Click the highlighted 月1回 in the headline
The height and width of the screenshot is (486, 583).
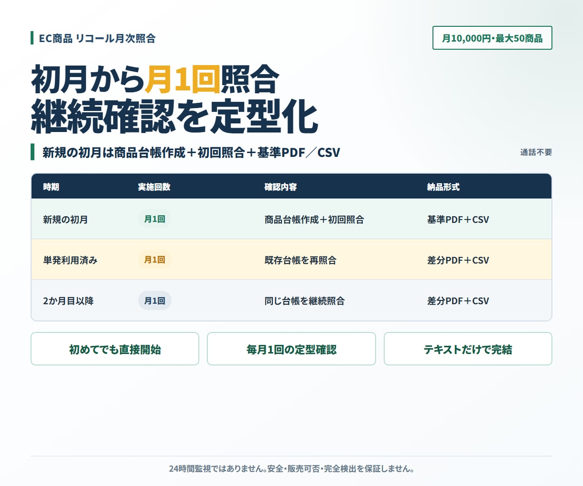183,79
